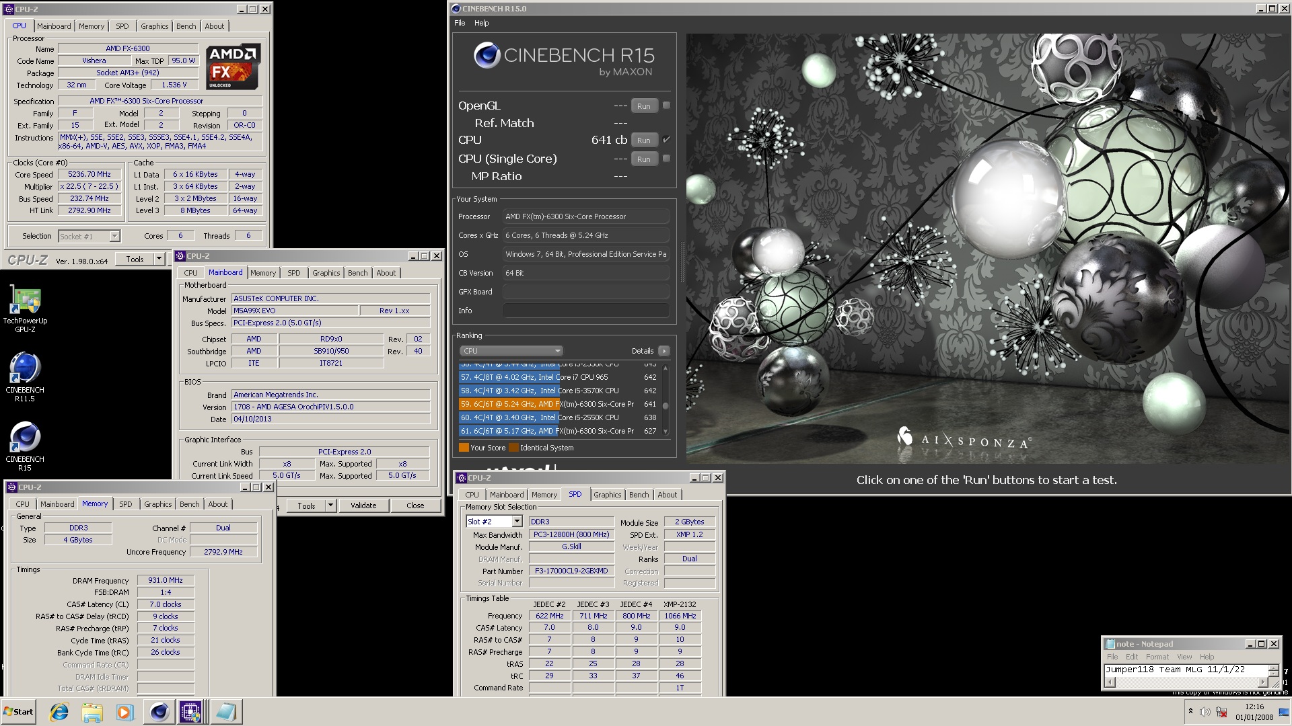Open CINEBENCH R11.5 desktop shortcut

[25, 377]
